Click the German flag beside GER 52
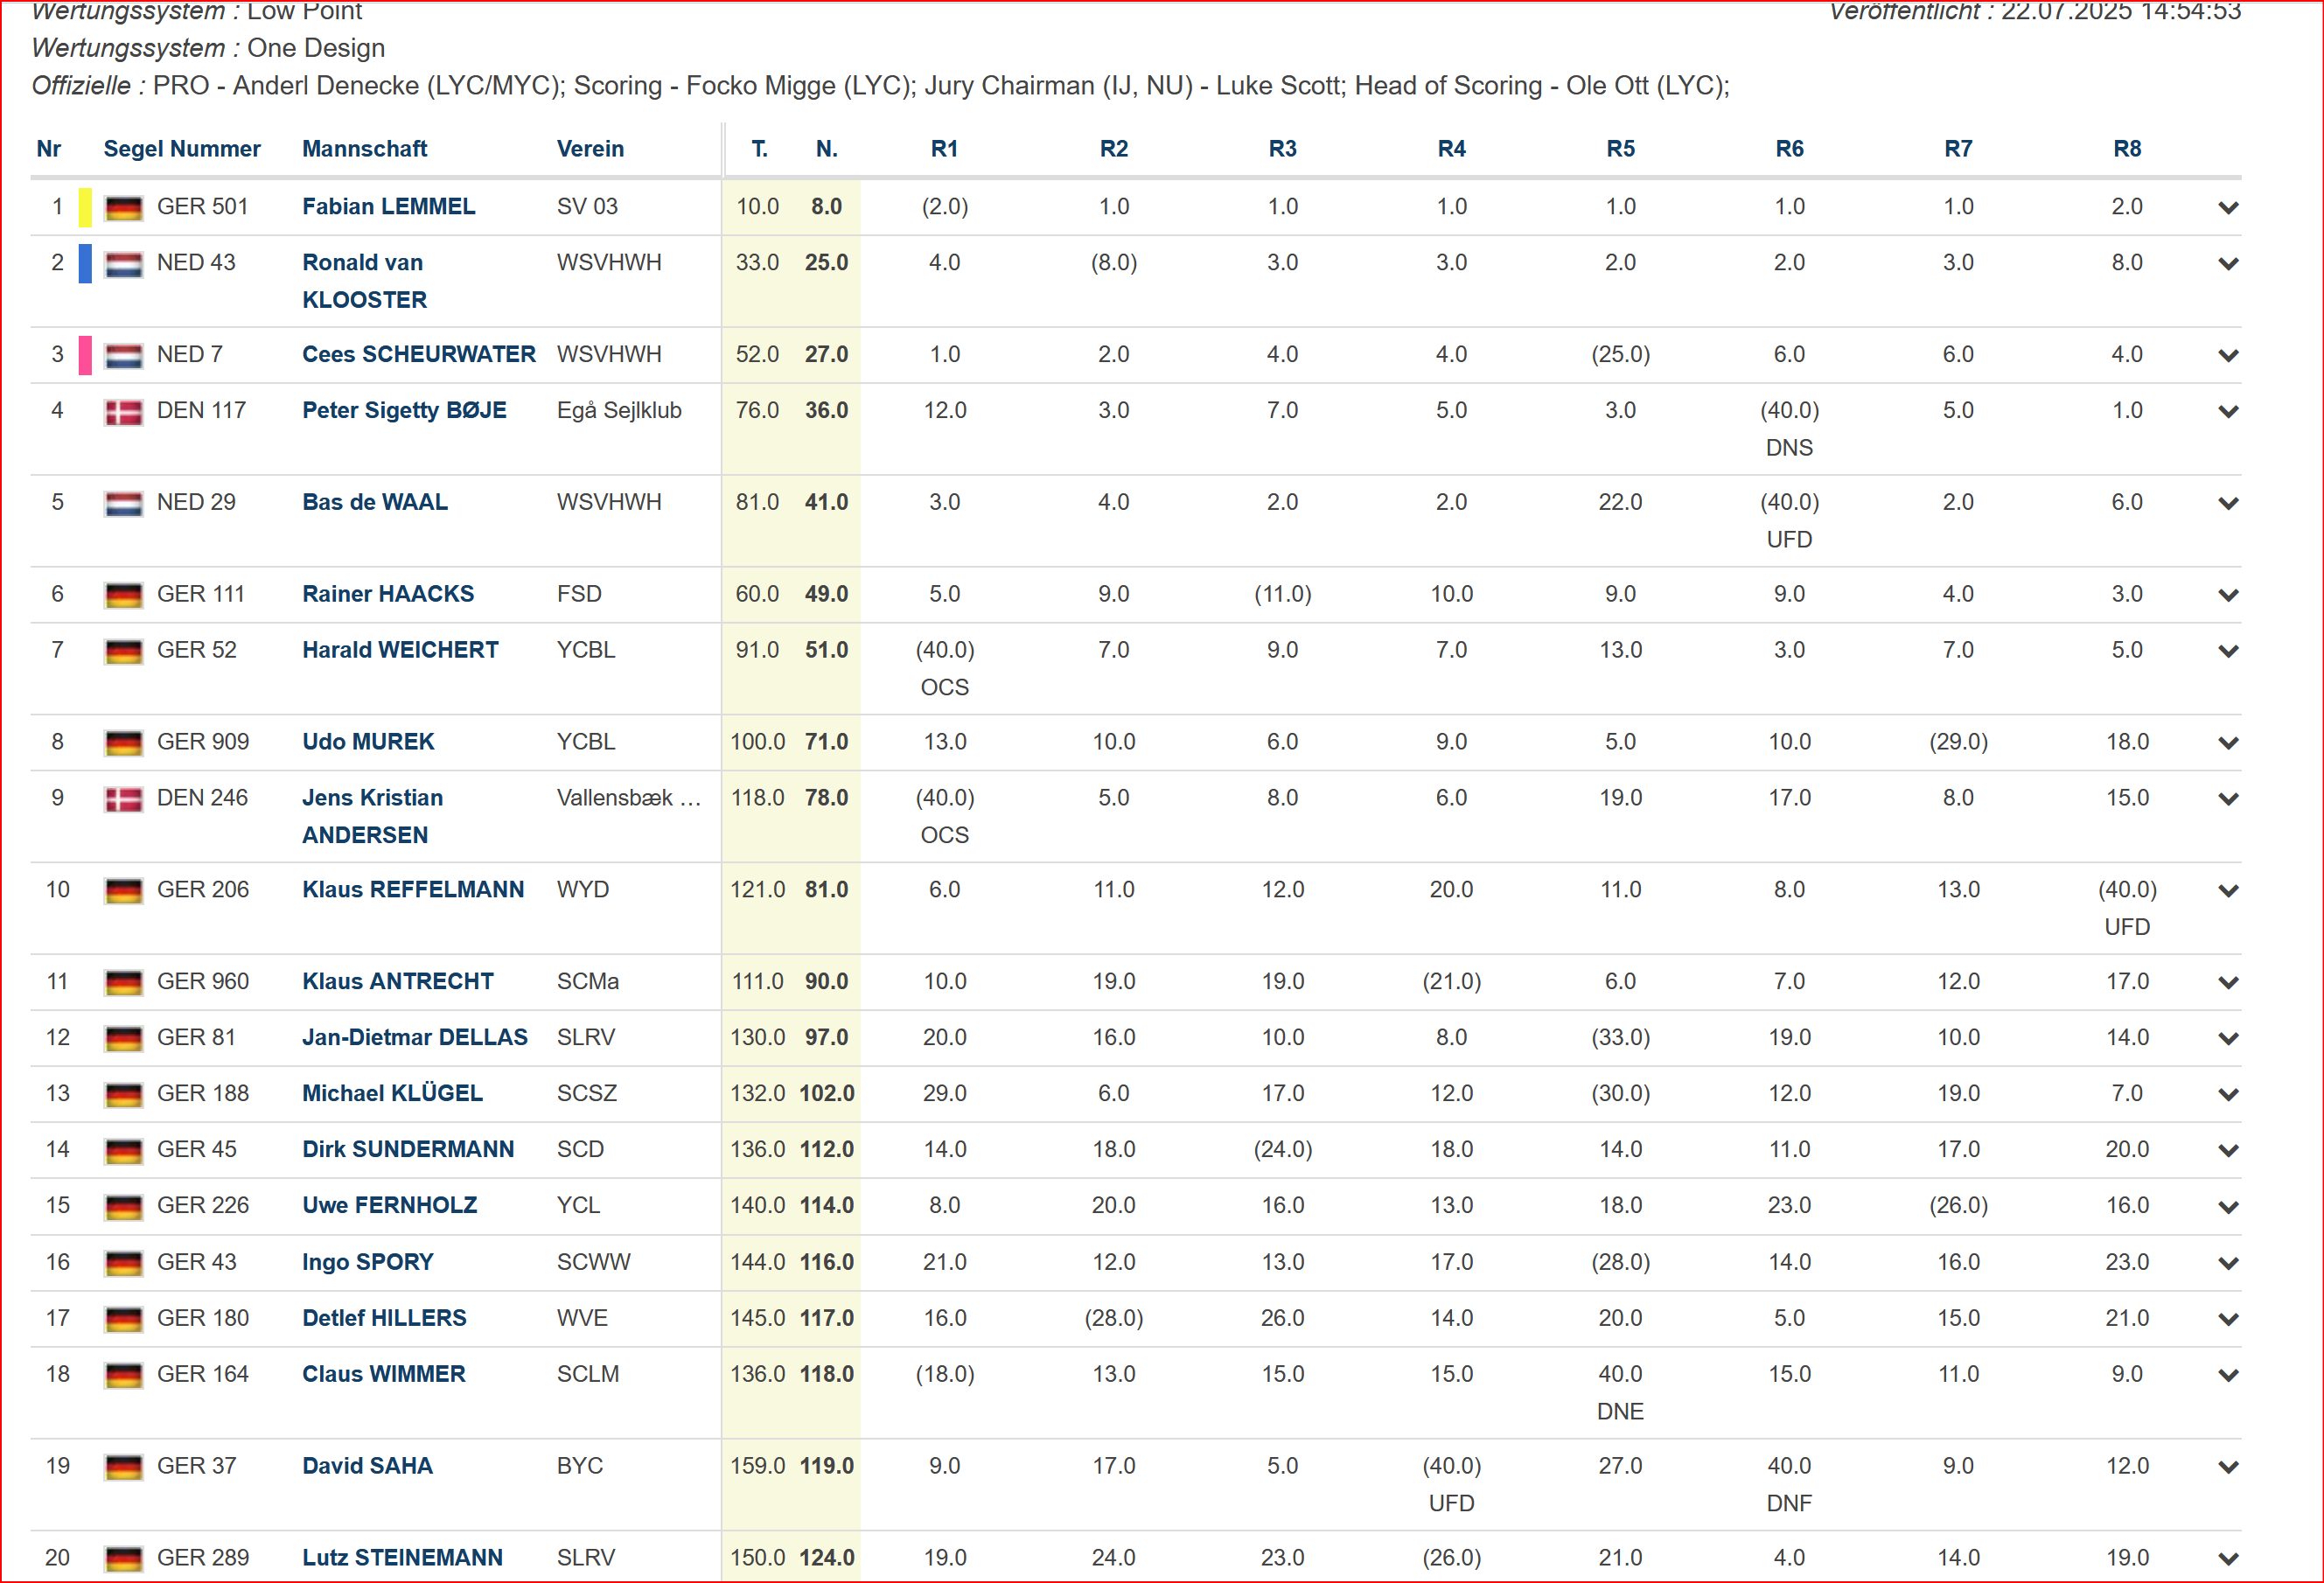The image size is (2324, 1583). pos(123,652)
